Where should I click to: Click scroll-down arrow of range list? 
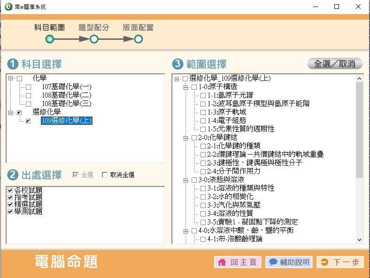click(x=359, y=240)
